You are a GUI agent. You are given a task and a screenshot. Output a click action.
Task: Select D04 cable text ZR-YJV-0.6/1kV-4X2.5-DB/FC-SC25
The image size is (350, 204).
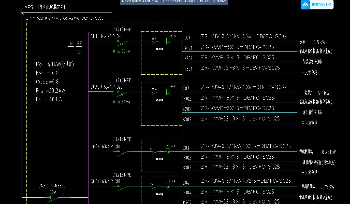(x=246, y=181)
